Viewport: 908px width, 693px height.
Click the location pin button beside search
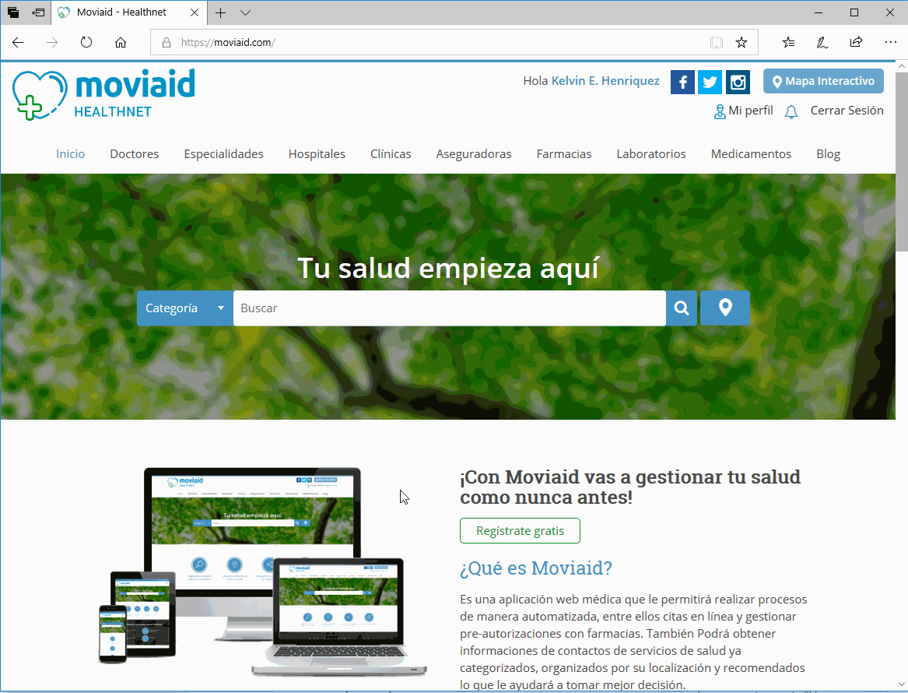[x=725, y=308]
